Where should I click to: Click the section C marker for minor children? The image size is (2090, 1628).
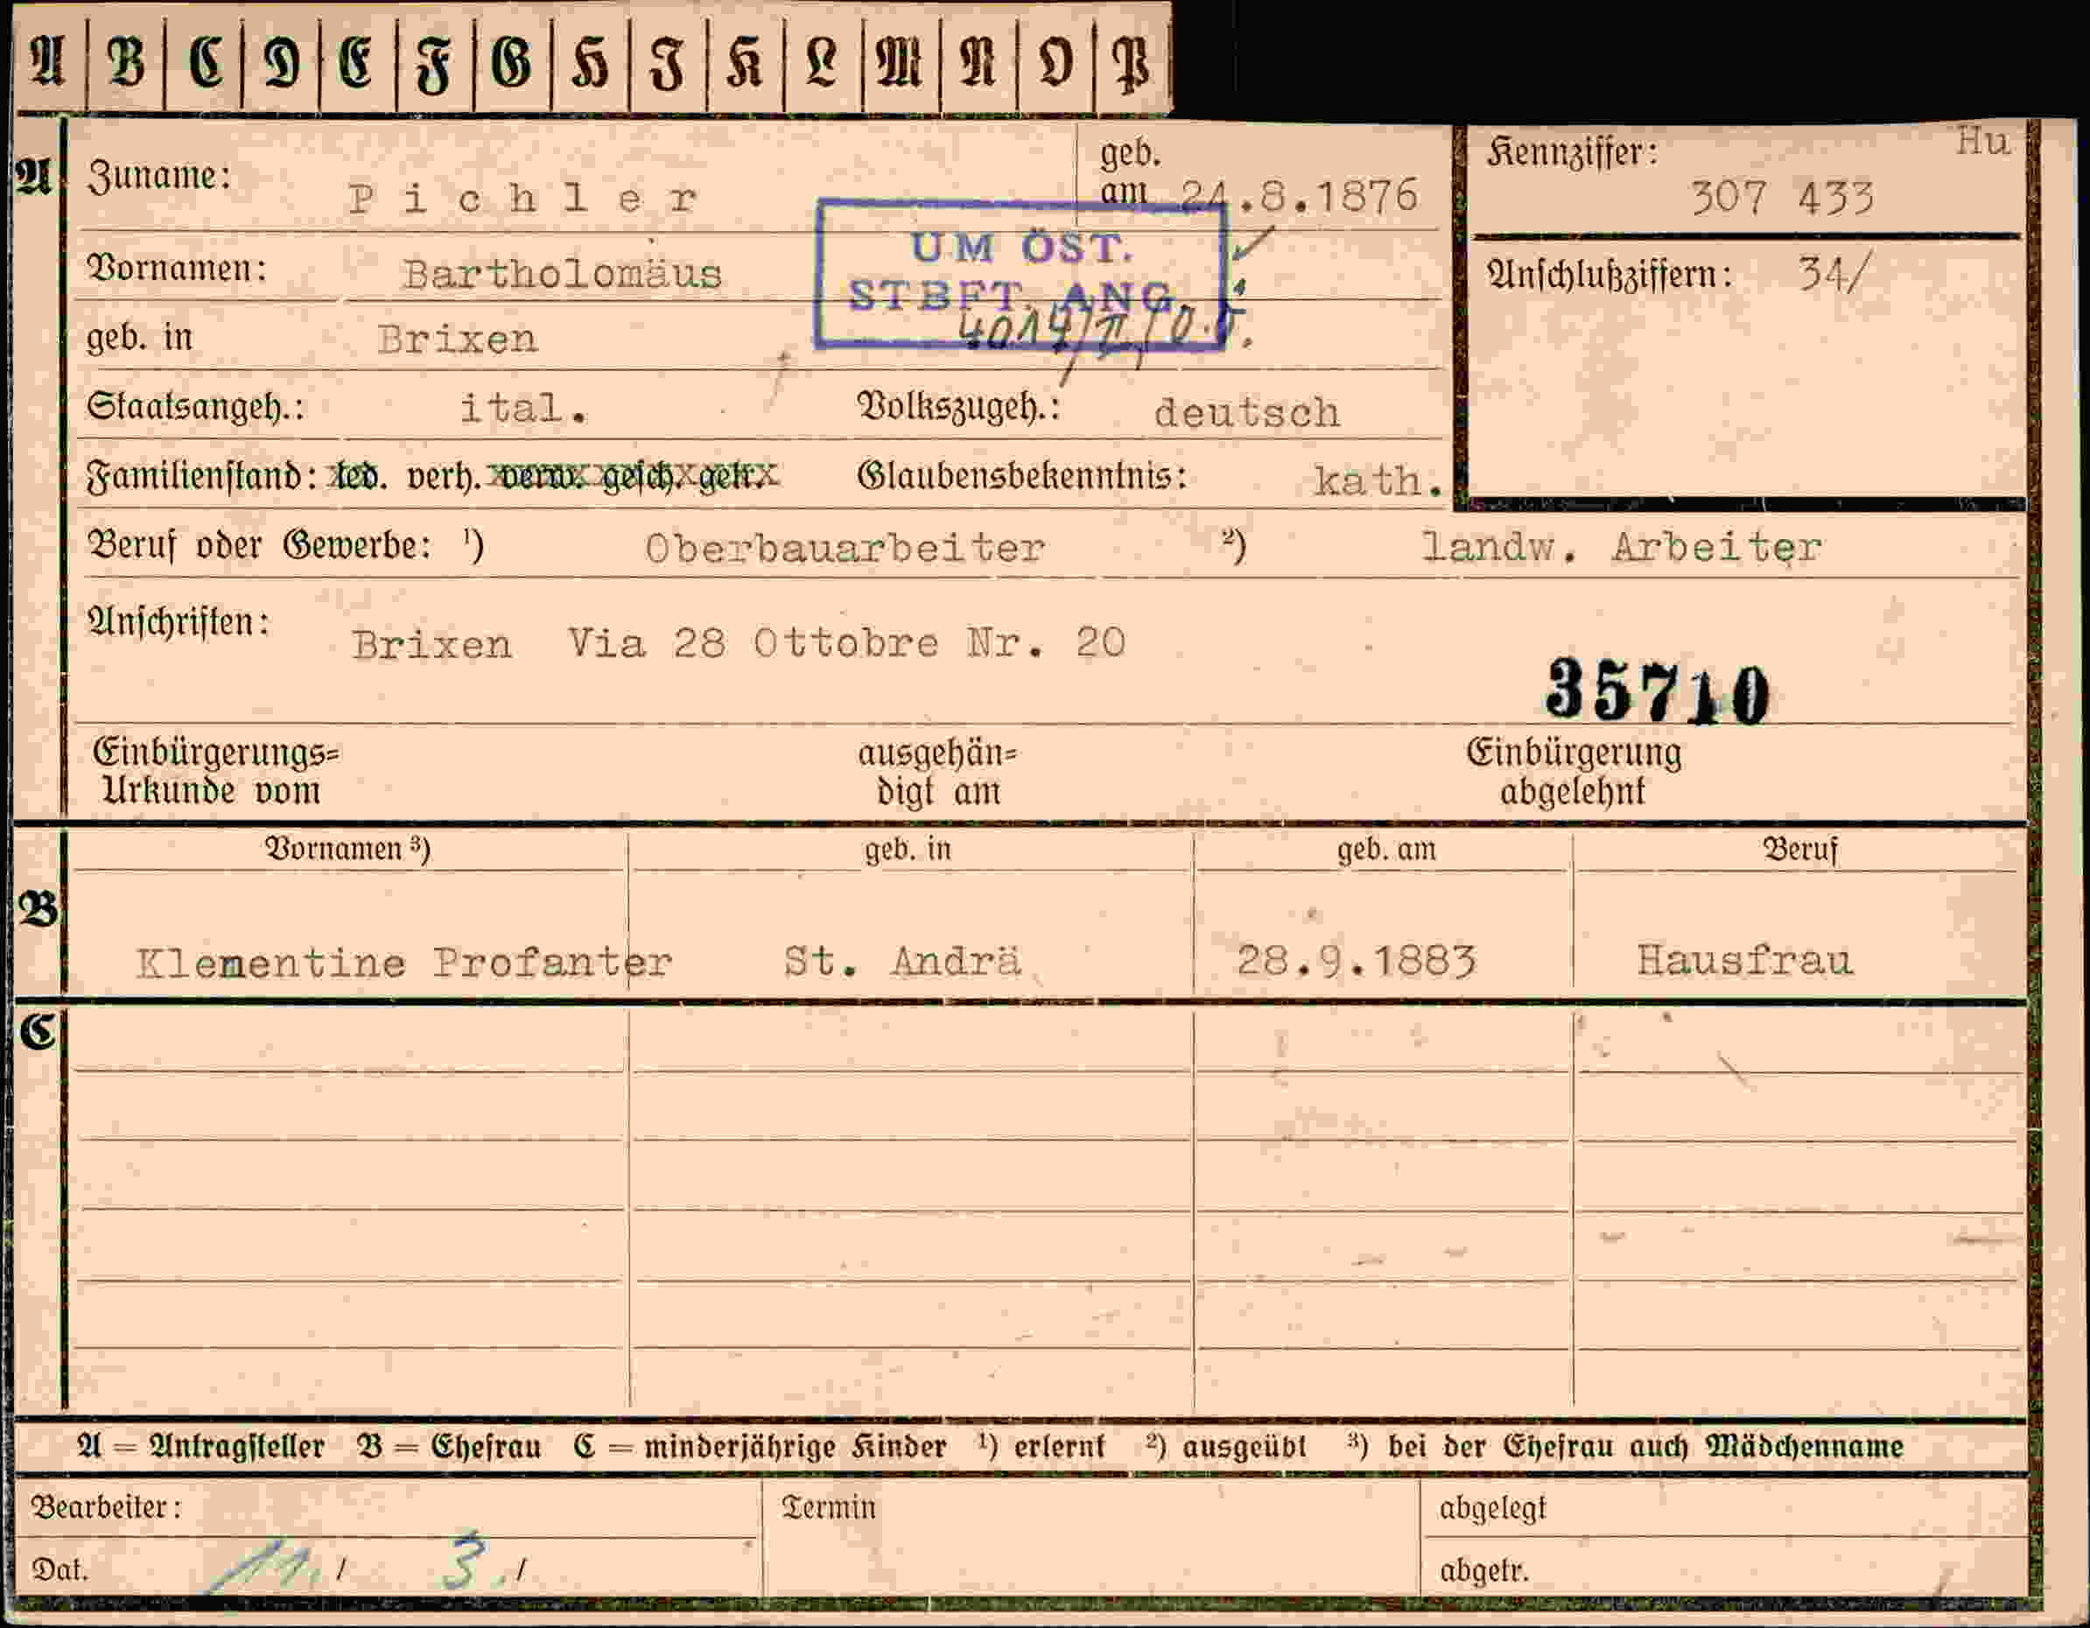pos(39,1031)
